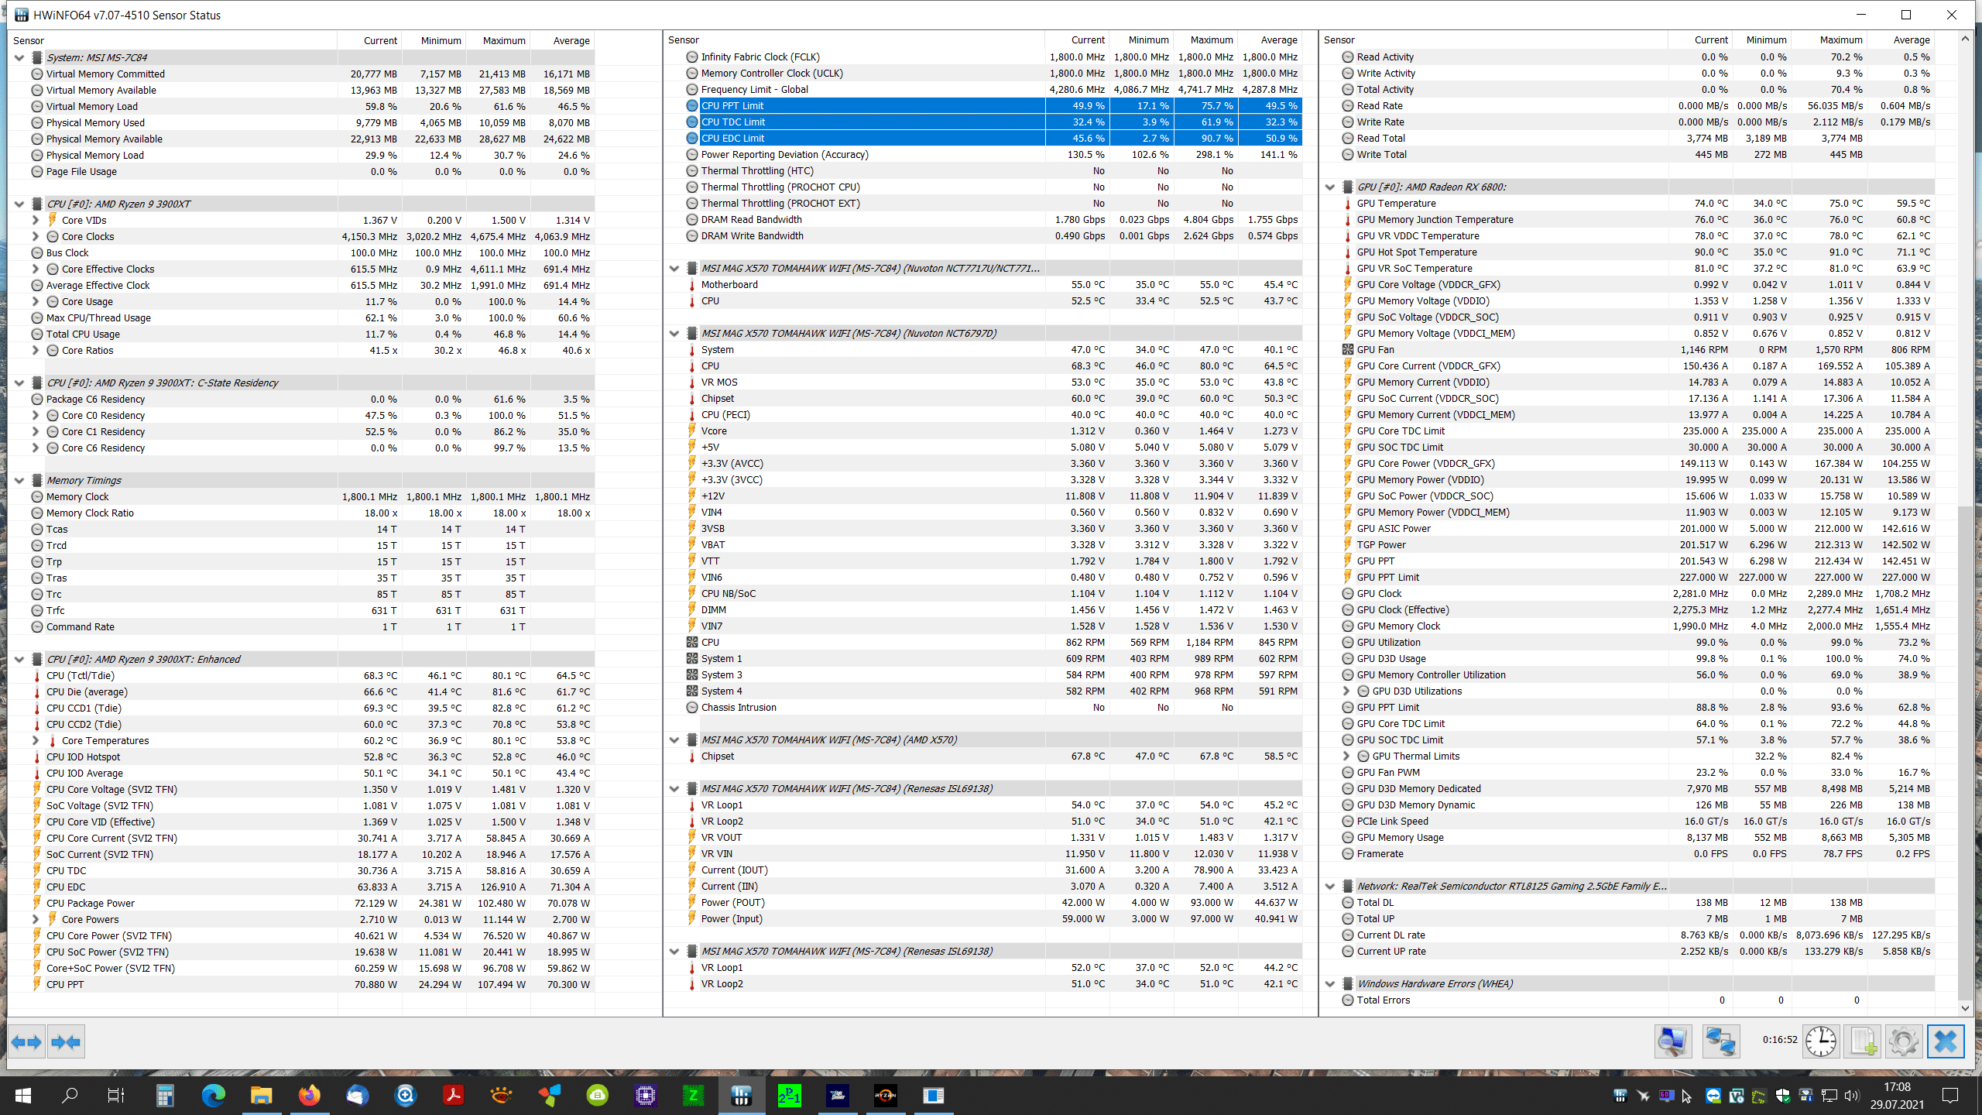Click the Task View taskbar button
Screen dimensions: 1982x1115
click(x=116, y=1095)
